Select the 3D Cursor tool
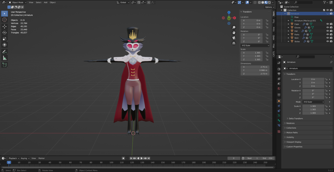The image size is (334, 172). click(4, 20)
